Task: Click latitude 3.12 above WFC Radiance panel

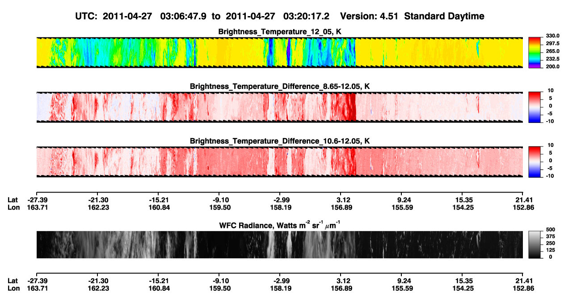Action: point(342,200)
